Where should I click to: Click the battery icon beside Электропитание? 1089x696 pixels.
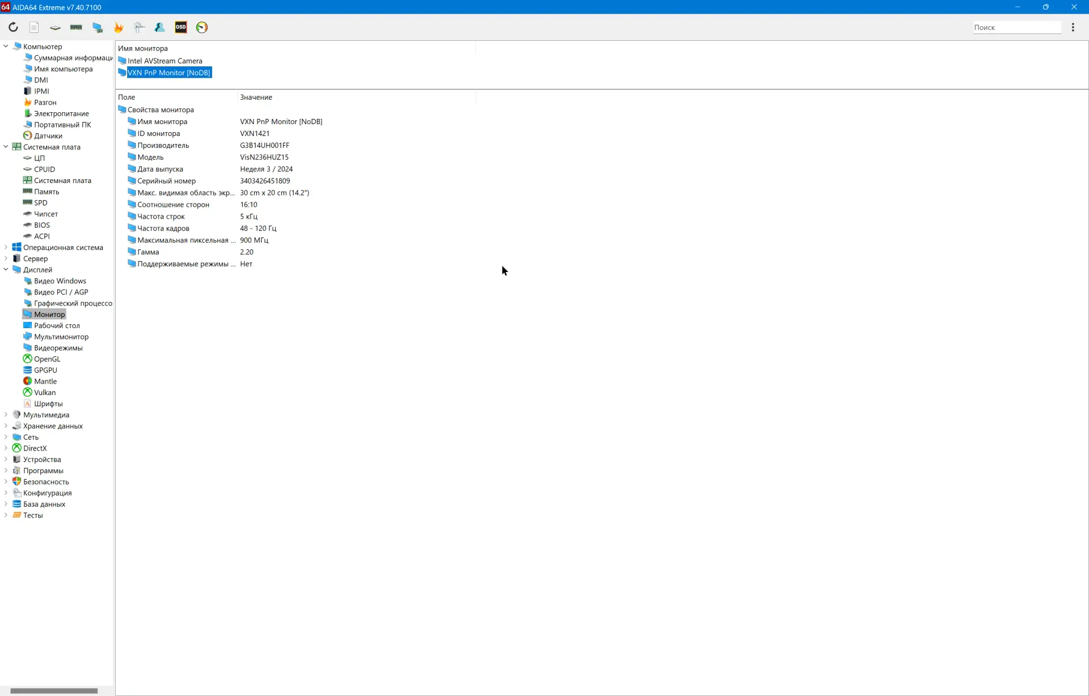click(x=27, y=113)
